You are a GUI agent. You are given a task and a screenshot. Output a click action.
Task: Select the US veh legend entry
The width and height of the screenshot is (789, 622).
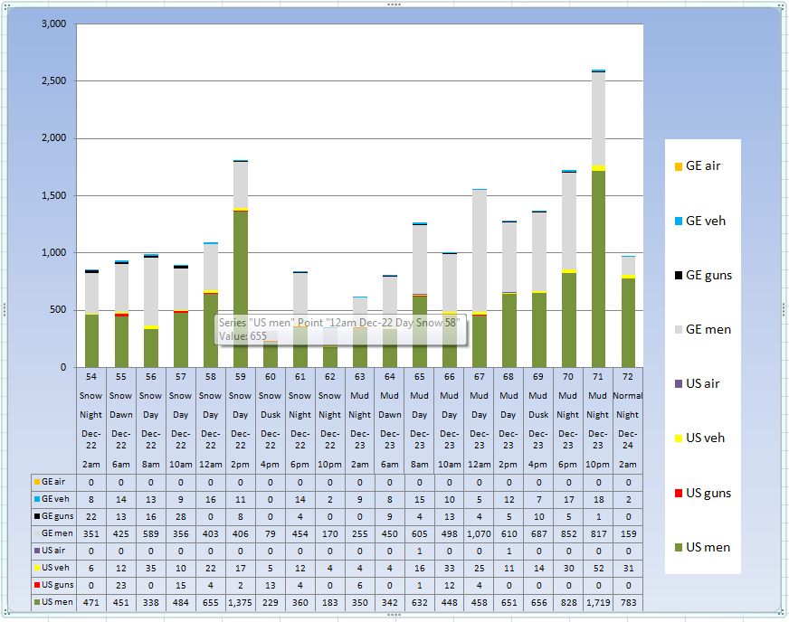click(x=699, y=438)
